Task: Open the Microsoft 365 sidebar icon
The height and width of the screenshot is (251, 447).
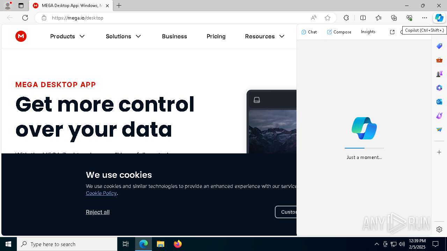Action: [x=439, y=88]
